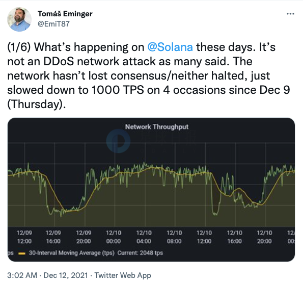Toggle the 30-Interval Moving Average legend entry
303x282 pixels.
pyautogui.click(x=71, y=253)
